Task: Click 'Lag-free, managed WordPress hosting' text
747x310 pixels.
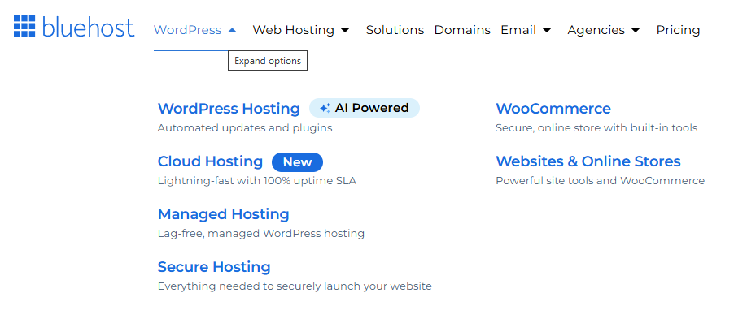Action: [261, 234]
